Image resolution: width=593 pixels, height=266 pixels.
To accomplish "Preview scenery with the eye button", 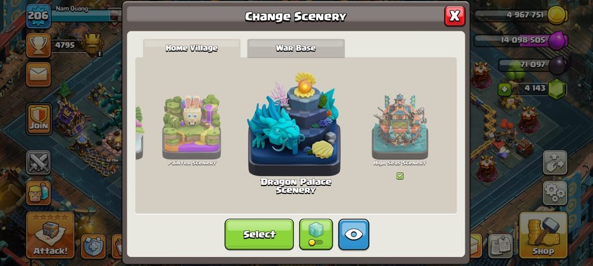I will tap(354, 234).
